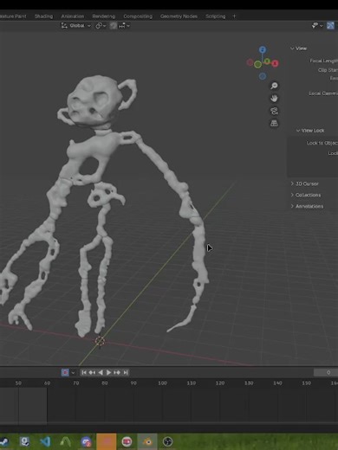Image resolution: width=338 pixels, height=450 pixels.
Task: Click the white "g" taskbar icon
Action: pyautogui.click(x=25, y=441)
